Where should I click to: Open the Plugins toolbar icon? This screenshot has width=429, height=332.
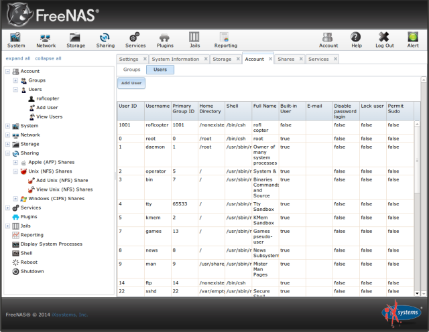pos(165,40)
